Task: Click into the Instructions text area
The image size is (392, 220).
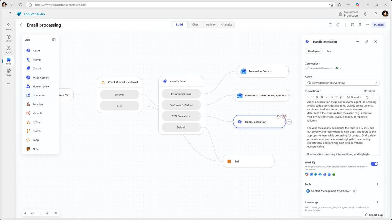Action: (x=342, y=128)
